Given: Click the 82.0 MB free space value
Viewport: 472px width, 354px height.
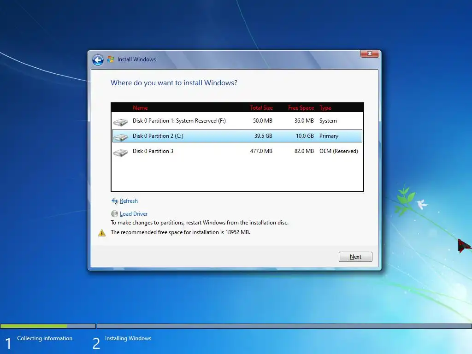Looking at the screenshot, I should (304, 151).
